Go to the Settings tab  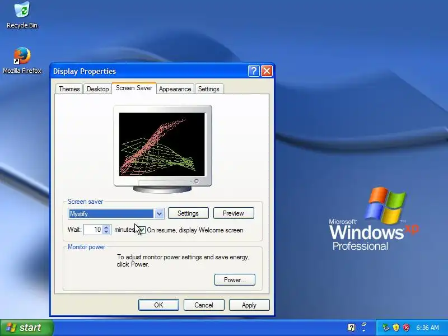(208, 89)
